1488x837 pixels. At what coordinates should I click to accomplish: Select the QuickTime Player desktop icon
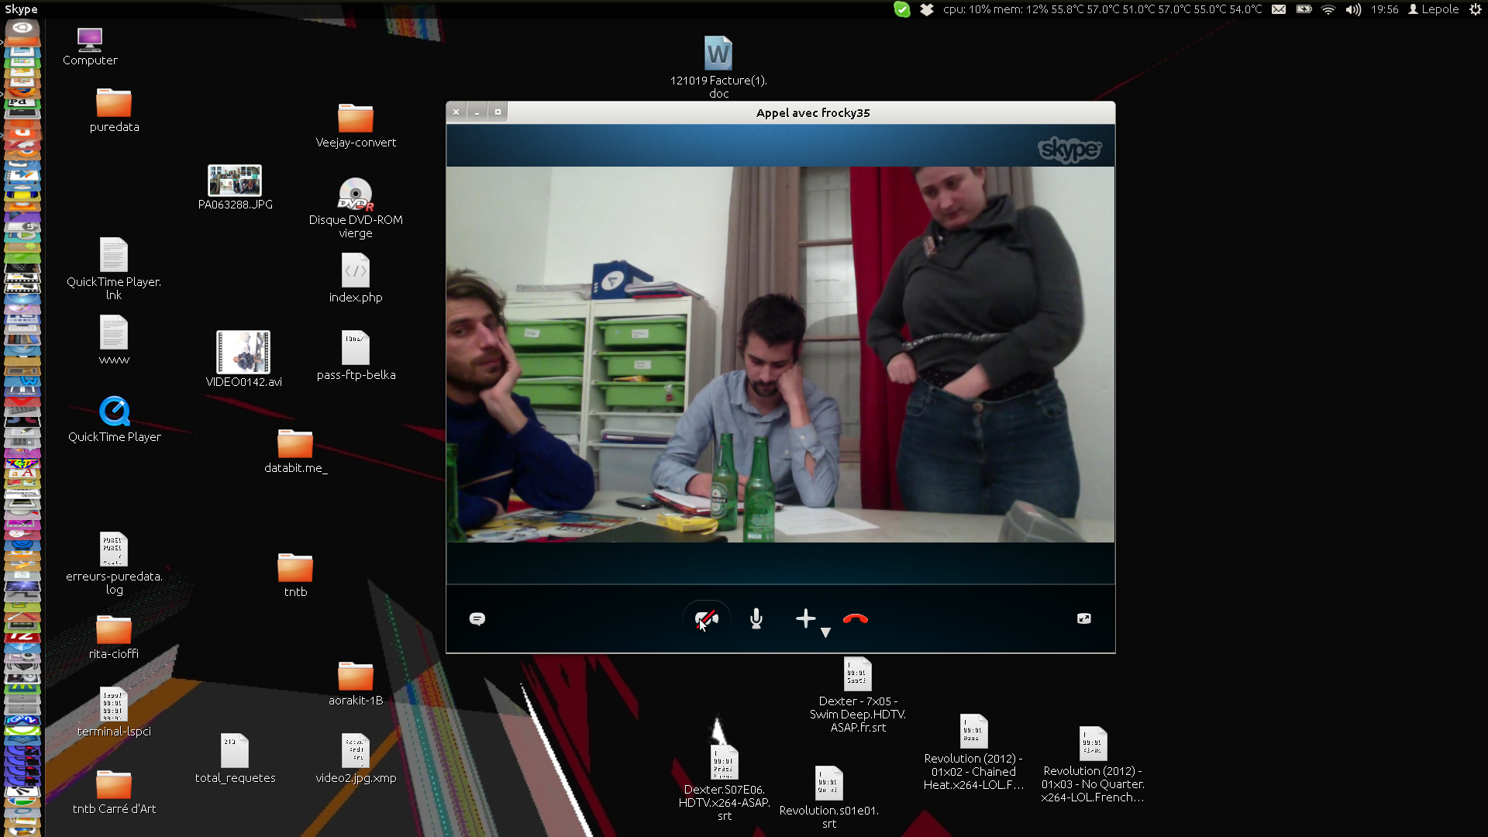[x=115, y=412]
